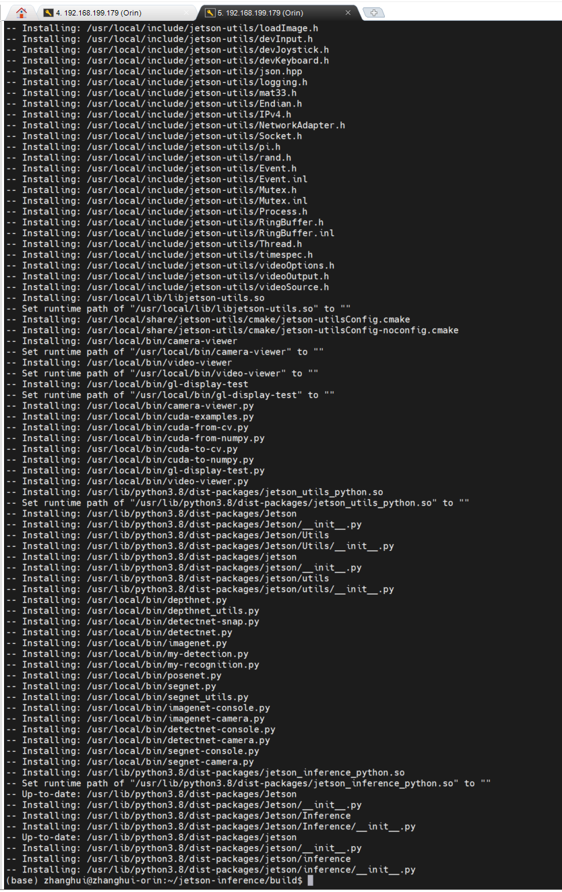This screenshot has width=562, height=892.
Task: Click the jetson_utils_python.so installing line
Action: [x=202, y=492]
